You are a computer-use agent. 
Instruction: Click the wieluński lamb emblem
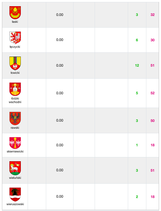pyautogui.click(x=15, y=168)
